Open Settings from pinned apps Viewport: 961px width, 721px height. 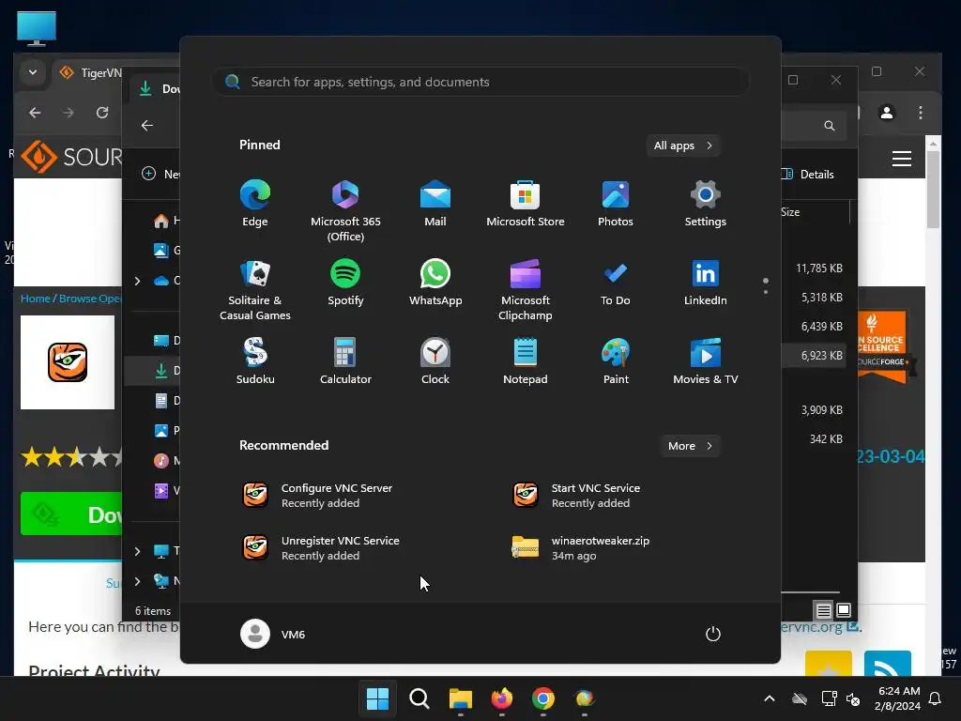(706, 204)
